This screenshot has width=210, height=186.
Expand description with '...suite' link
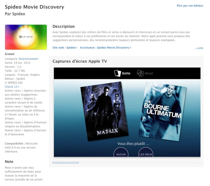(199, 48)
